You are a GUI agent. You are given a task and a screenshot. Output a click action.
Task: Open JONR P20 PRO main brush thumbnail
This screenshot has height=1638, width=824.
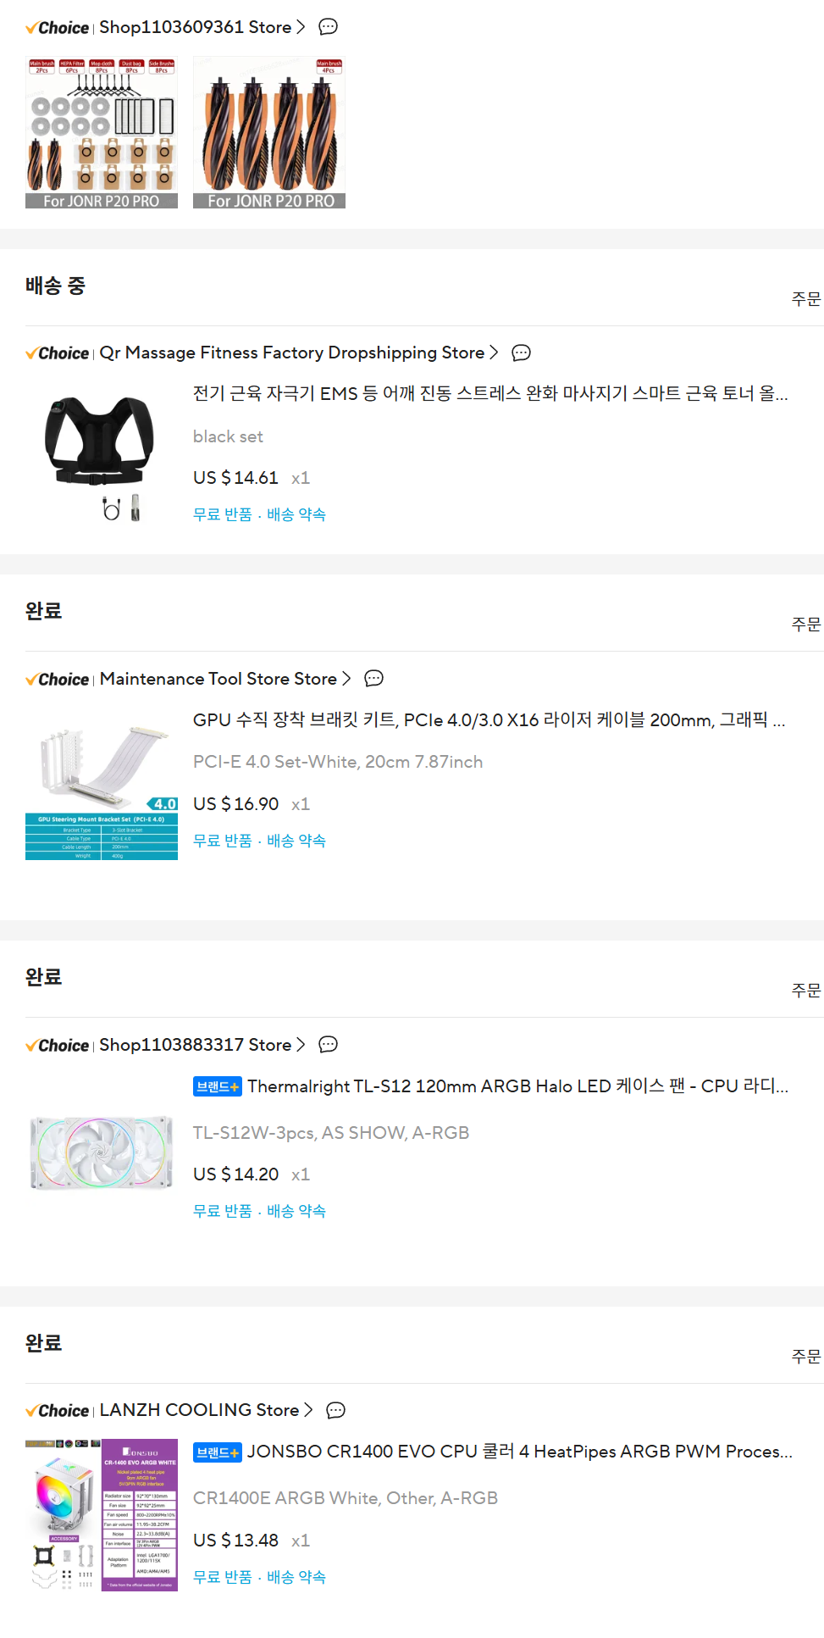coord(269,132)
